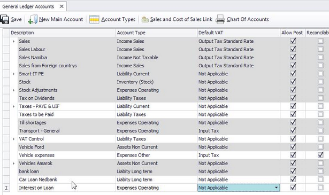Click Expenses Operating cell for Interest on Loan

coord(156,188)
